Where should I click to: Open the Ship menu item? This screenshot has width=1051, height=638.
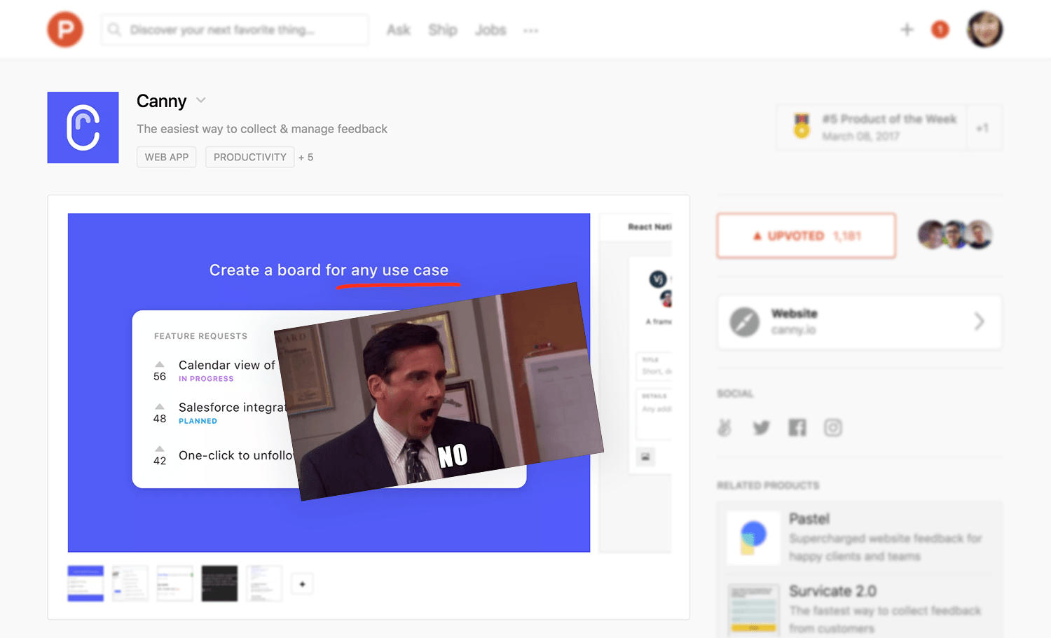[443, 30]
